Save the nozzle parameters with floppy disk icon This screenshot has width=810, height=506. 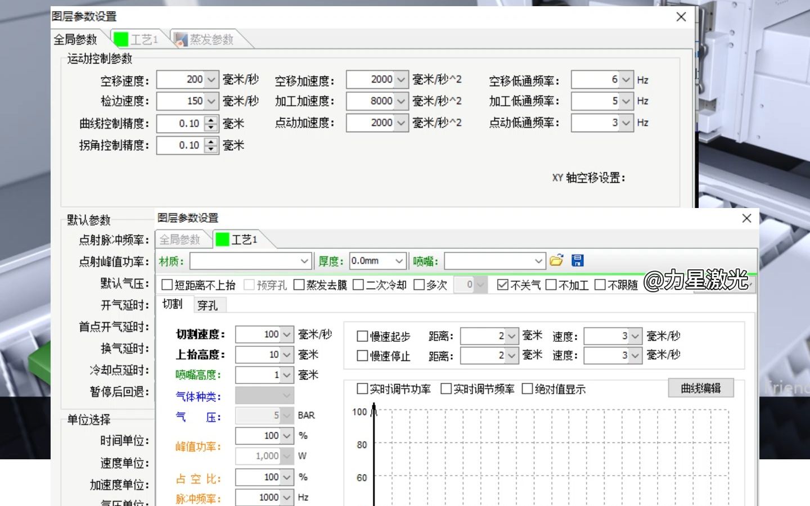(577, 260)
